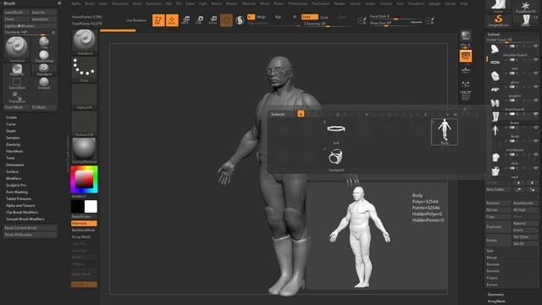Click the Append subtool button
Image resolution: width=542 pixels, height=305 pixels.
tap(525, 224)
